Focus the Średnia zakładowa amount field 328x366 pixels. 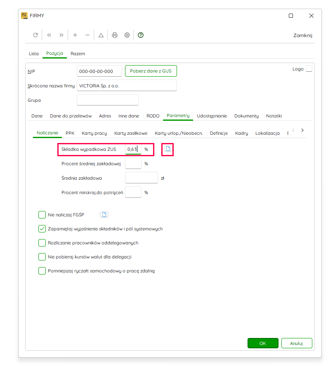click(x=142, y=178)
